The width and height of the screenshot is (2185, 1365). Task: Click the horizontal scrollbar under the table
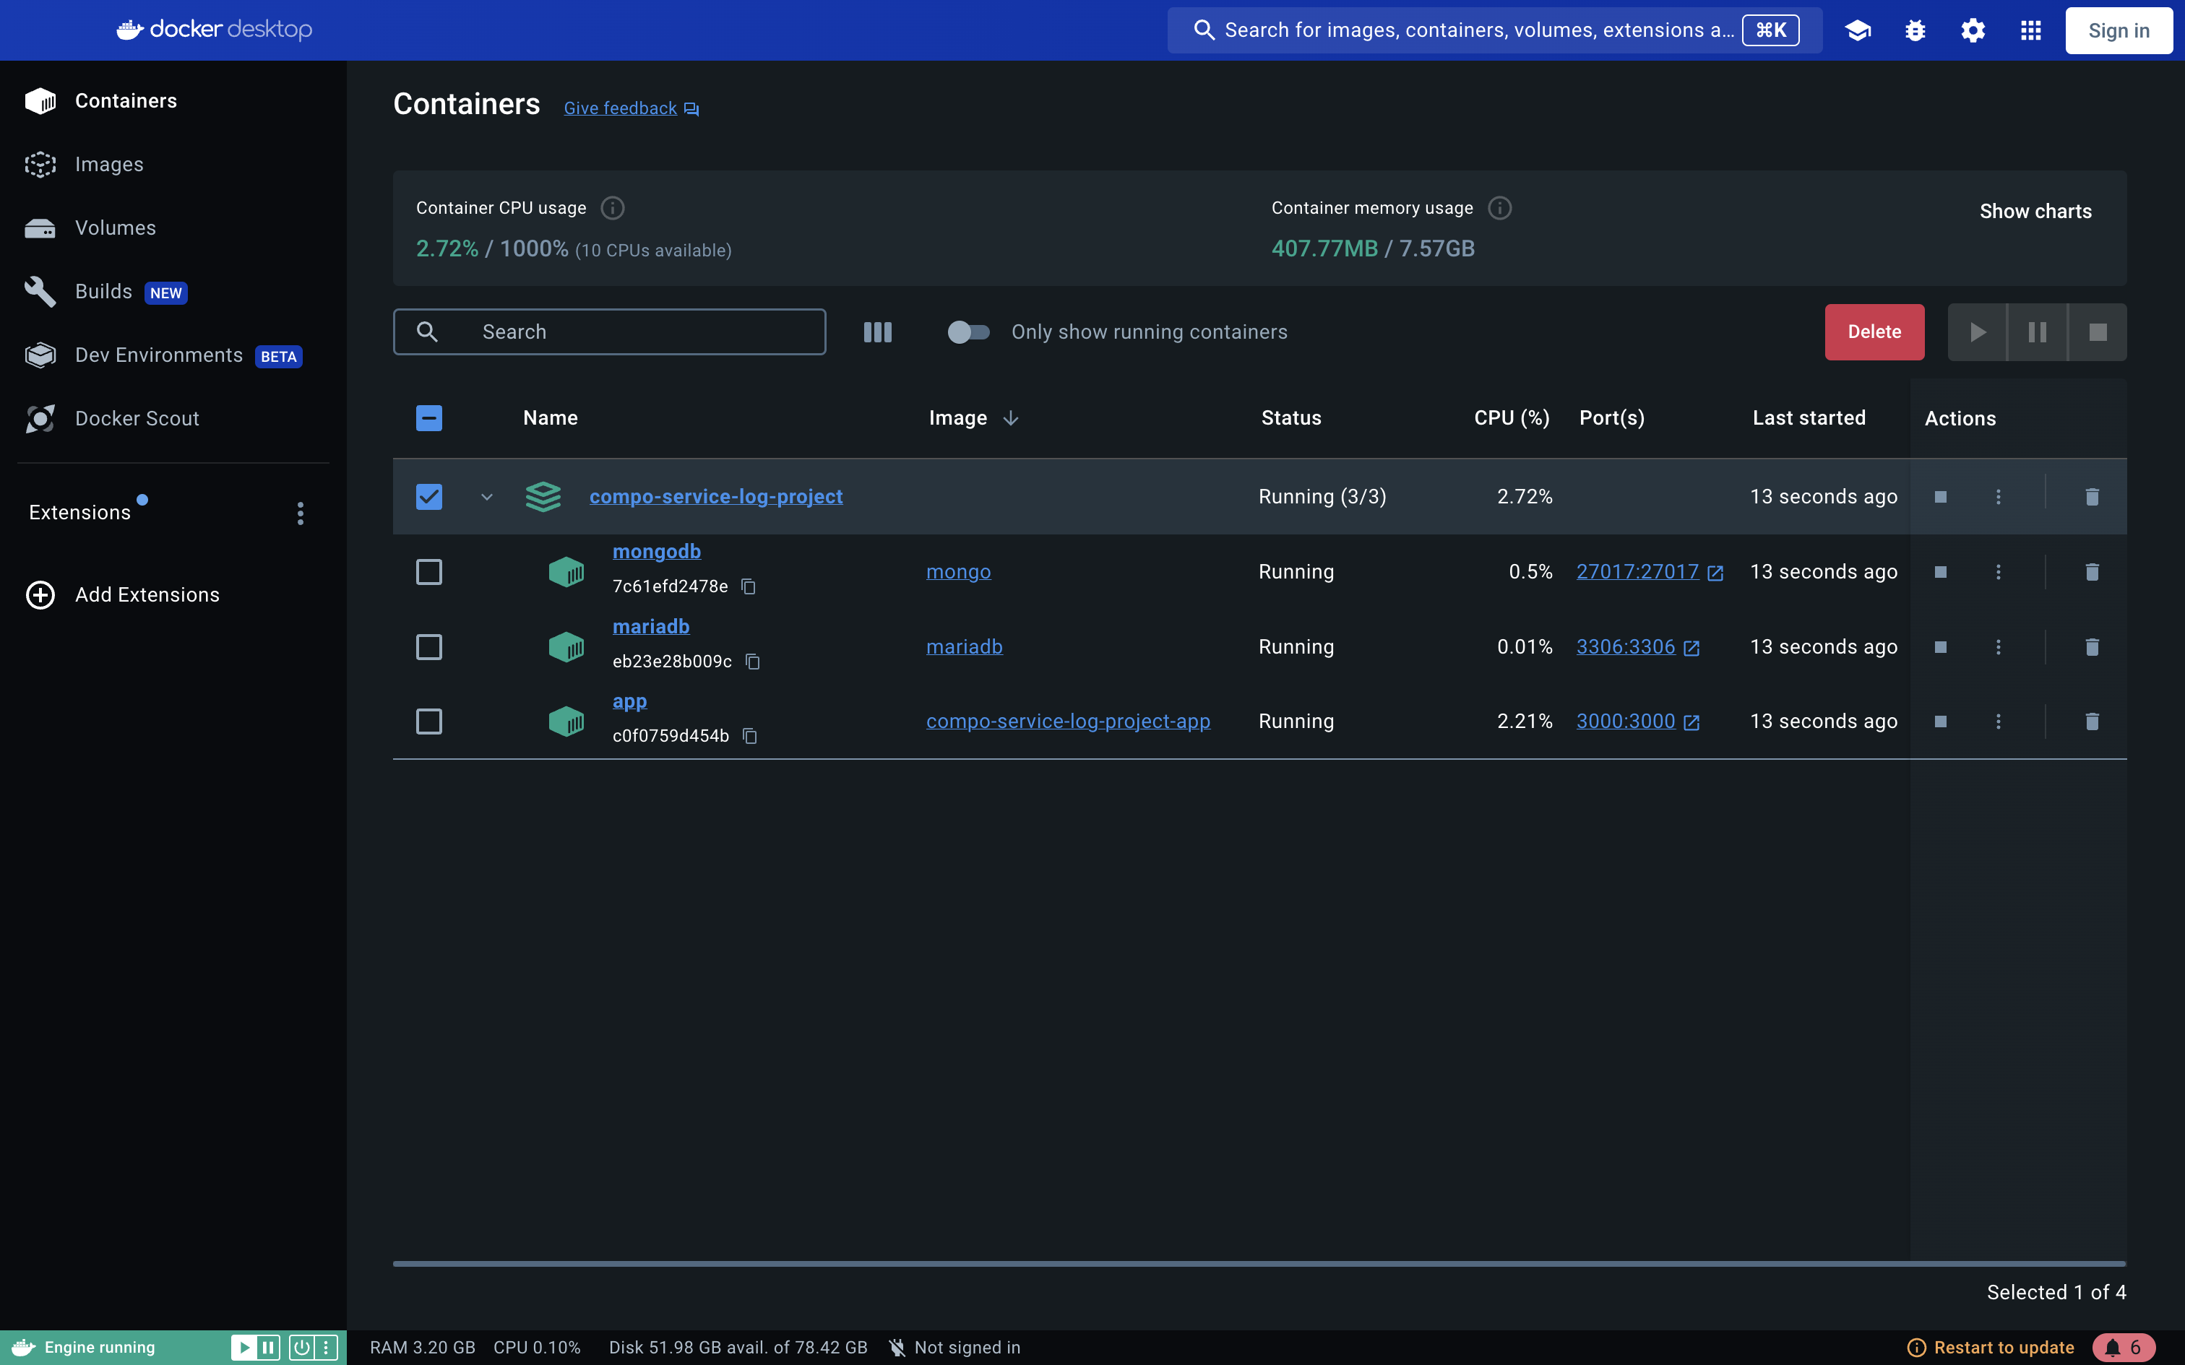point(1259,1264)
